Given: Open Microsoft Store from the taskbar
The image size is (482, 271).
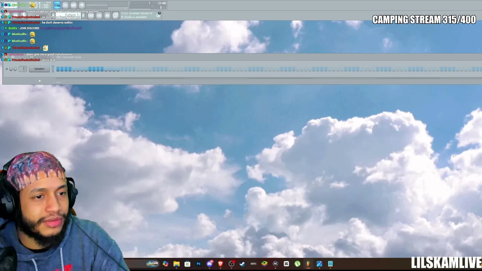Looking at the screenshot, I should 188,264.
